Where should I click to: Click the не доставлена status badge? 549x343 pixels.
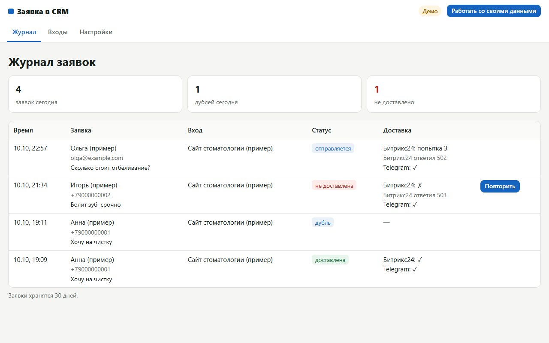pos(334,186)
